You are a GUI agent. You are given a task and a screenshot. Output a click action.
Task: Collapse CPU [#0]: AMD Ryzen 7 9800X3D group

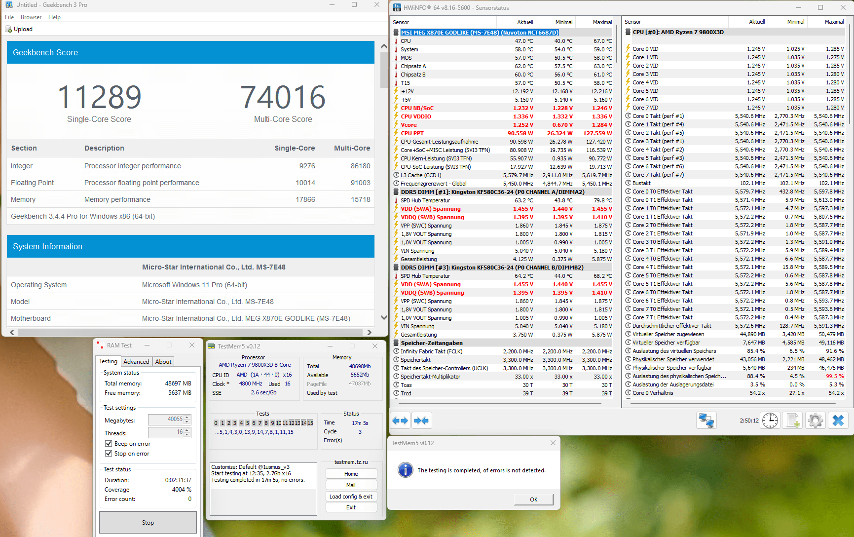coord(628,32)
